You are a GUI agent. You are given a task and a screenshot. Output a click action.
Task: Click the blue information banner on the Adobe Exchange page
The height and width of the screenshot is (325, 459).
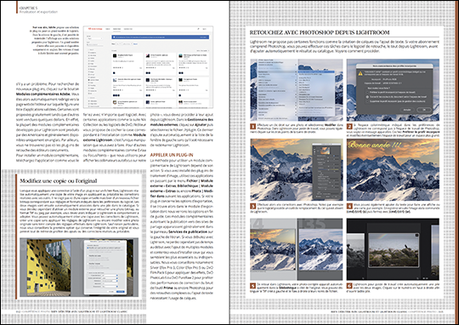[x=160, y=37]
